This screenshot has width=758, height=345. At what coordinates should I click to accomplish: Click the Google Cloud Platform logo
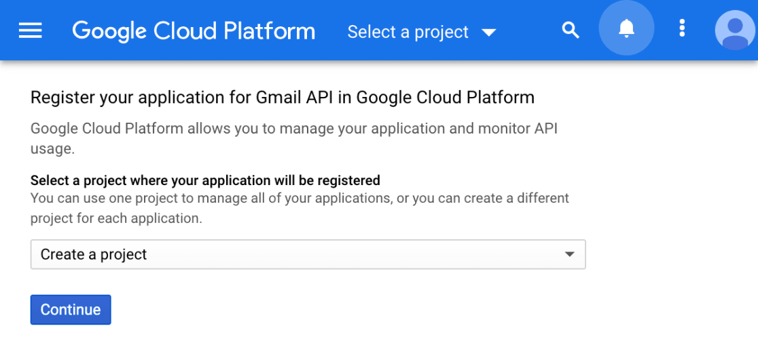pos(194,31)
